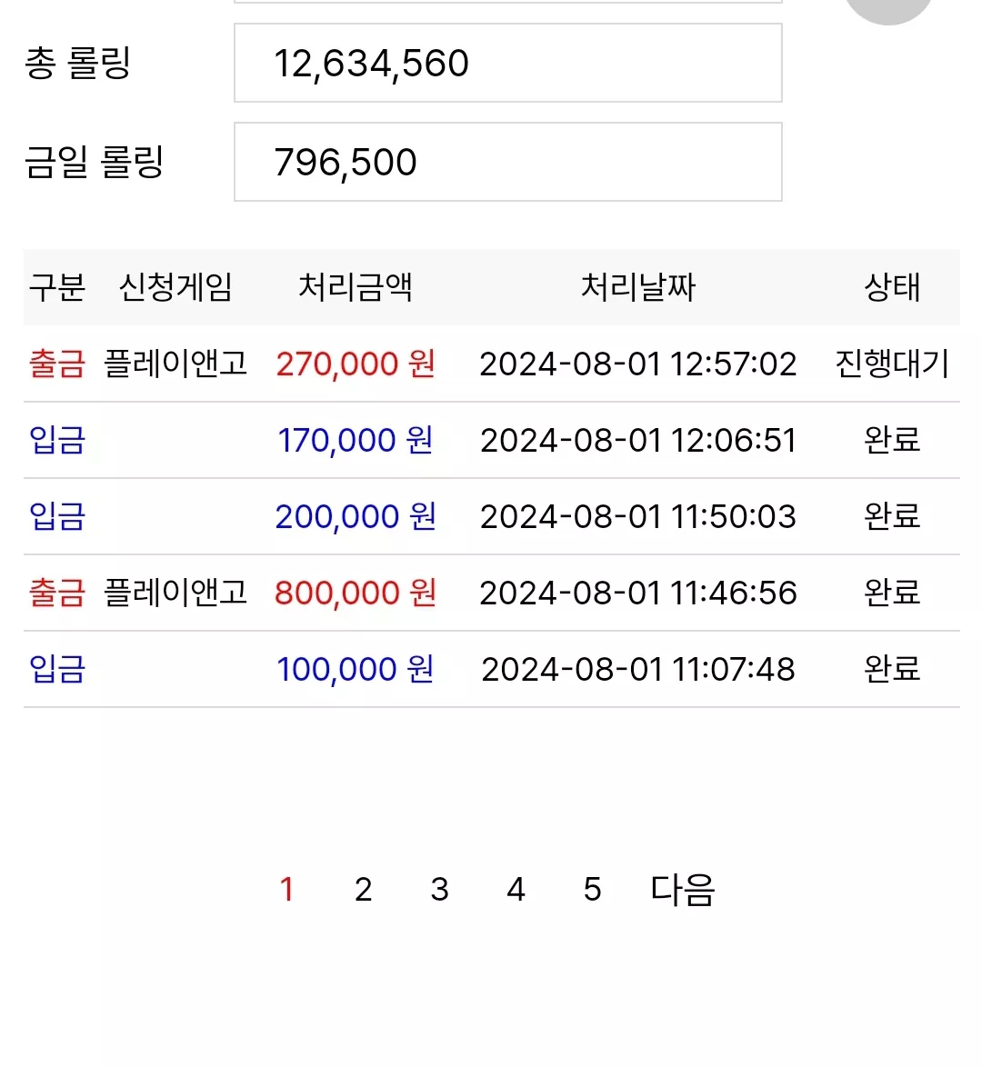Open the 다음 next pages link
Viewport: 982px width, 1067px height.
682,890
